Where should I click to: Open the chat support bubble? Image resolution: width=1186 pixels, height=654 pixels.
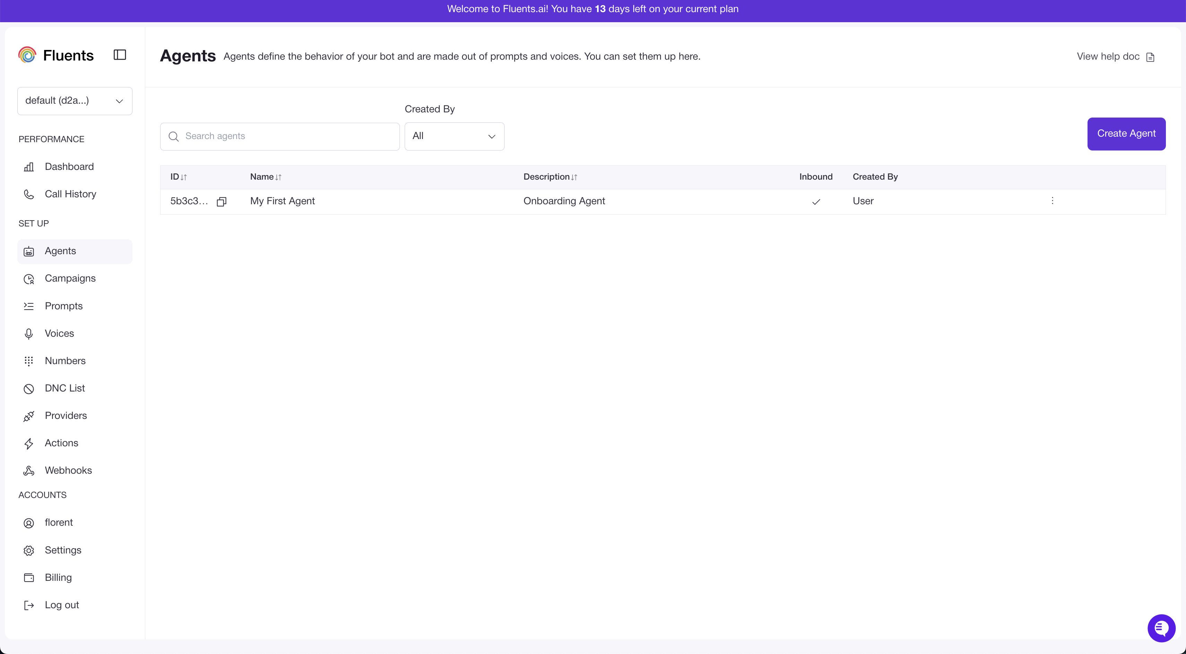pyautogui.click(x=1161, y=628)
